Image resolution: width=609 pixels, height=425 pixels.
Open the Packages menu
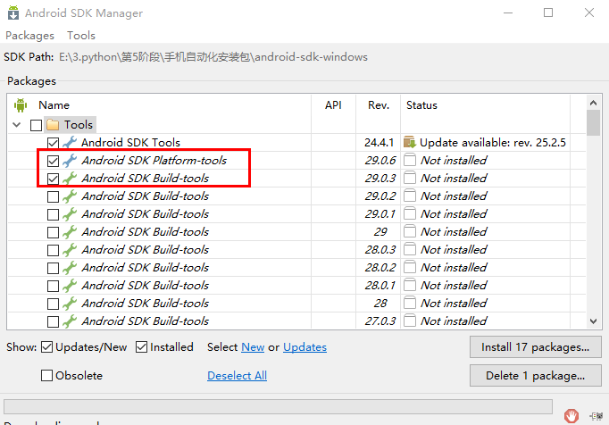coord(29,36)
